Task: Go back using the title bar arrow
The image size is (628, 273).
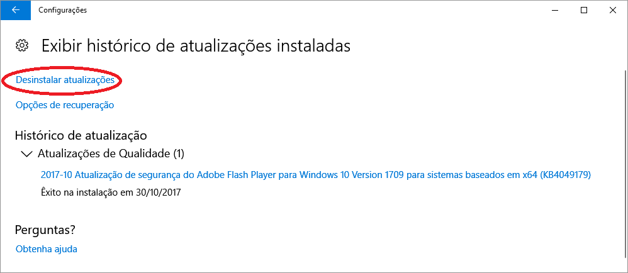Action: [x=16, y=10]
